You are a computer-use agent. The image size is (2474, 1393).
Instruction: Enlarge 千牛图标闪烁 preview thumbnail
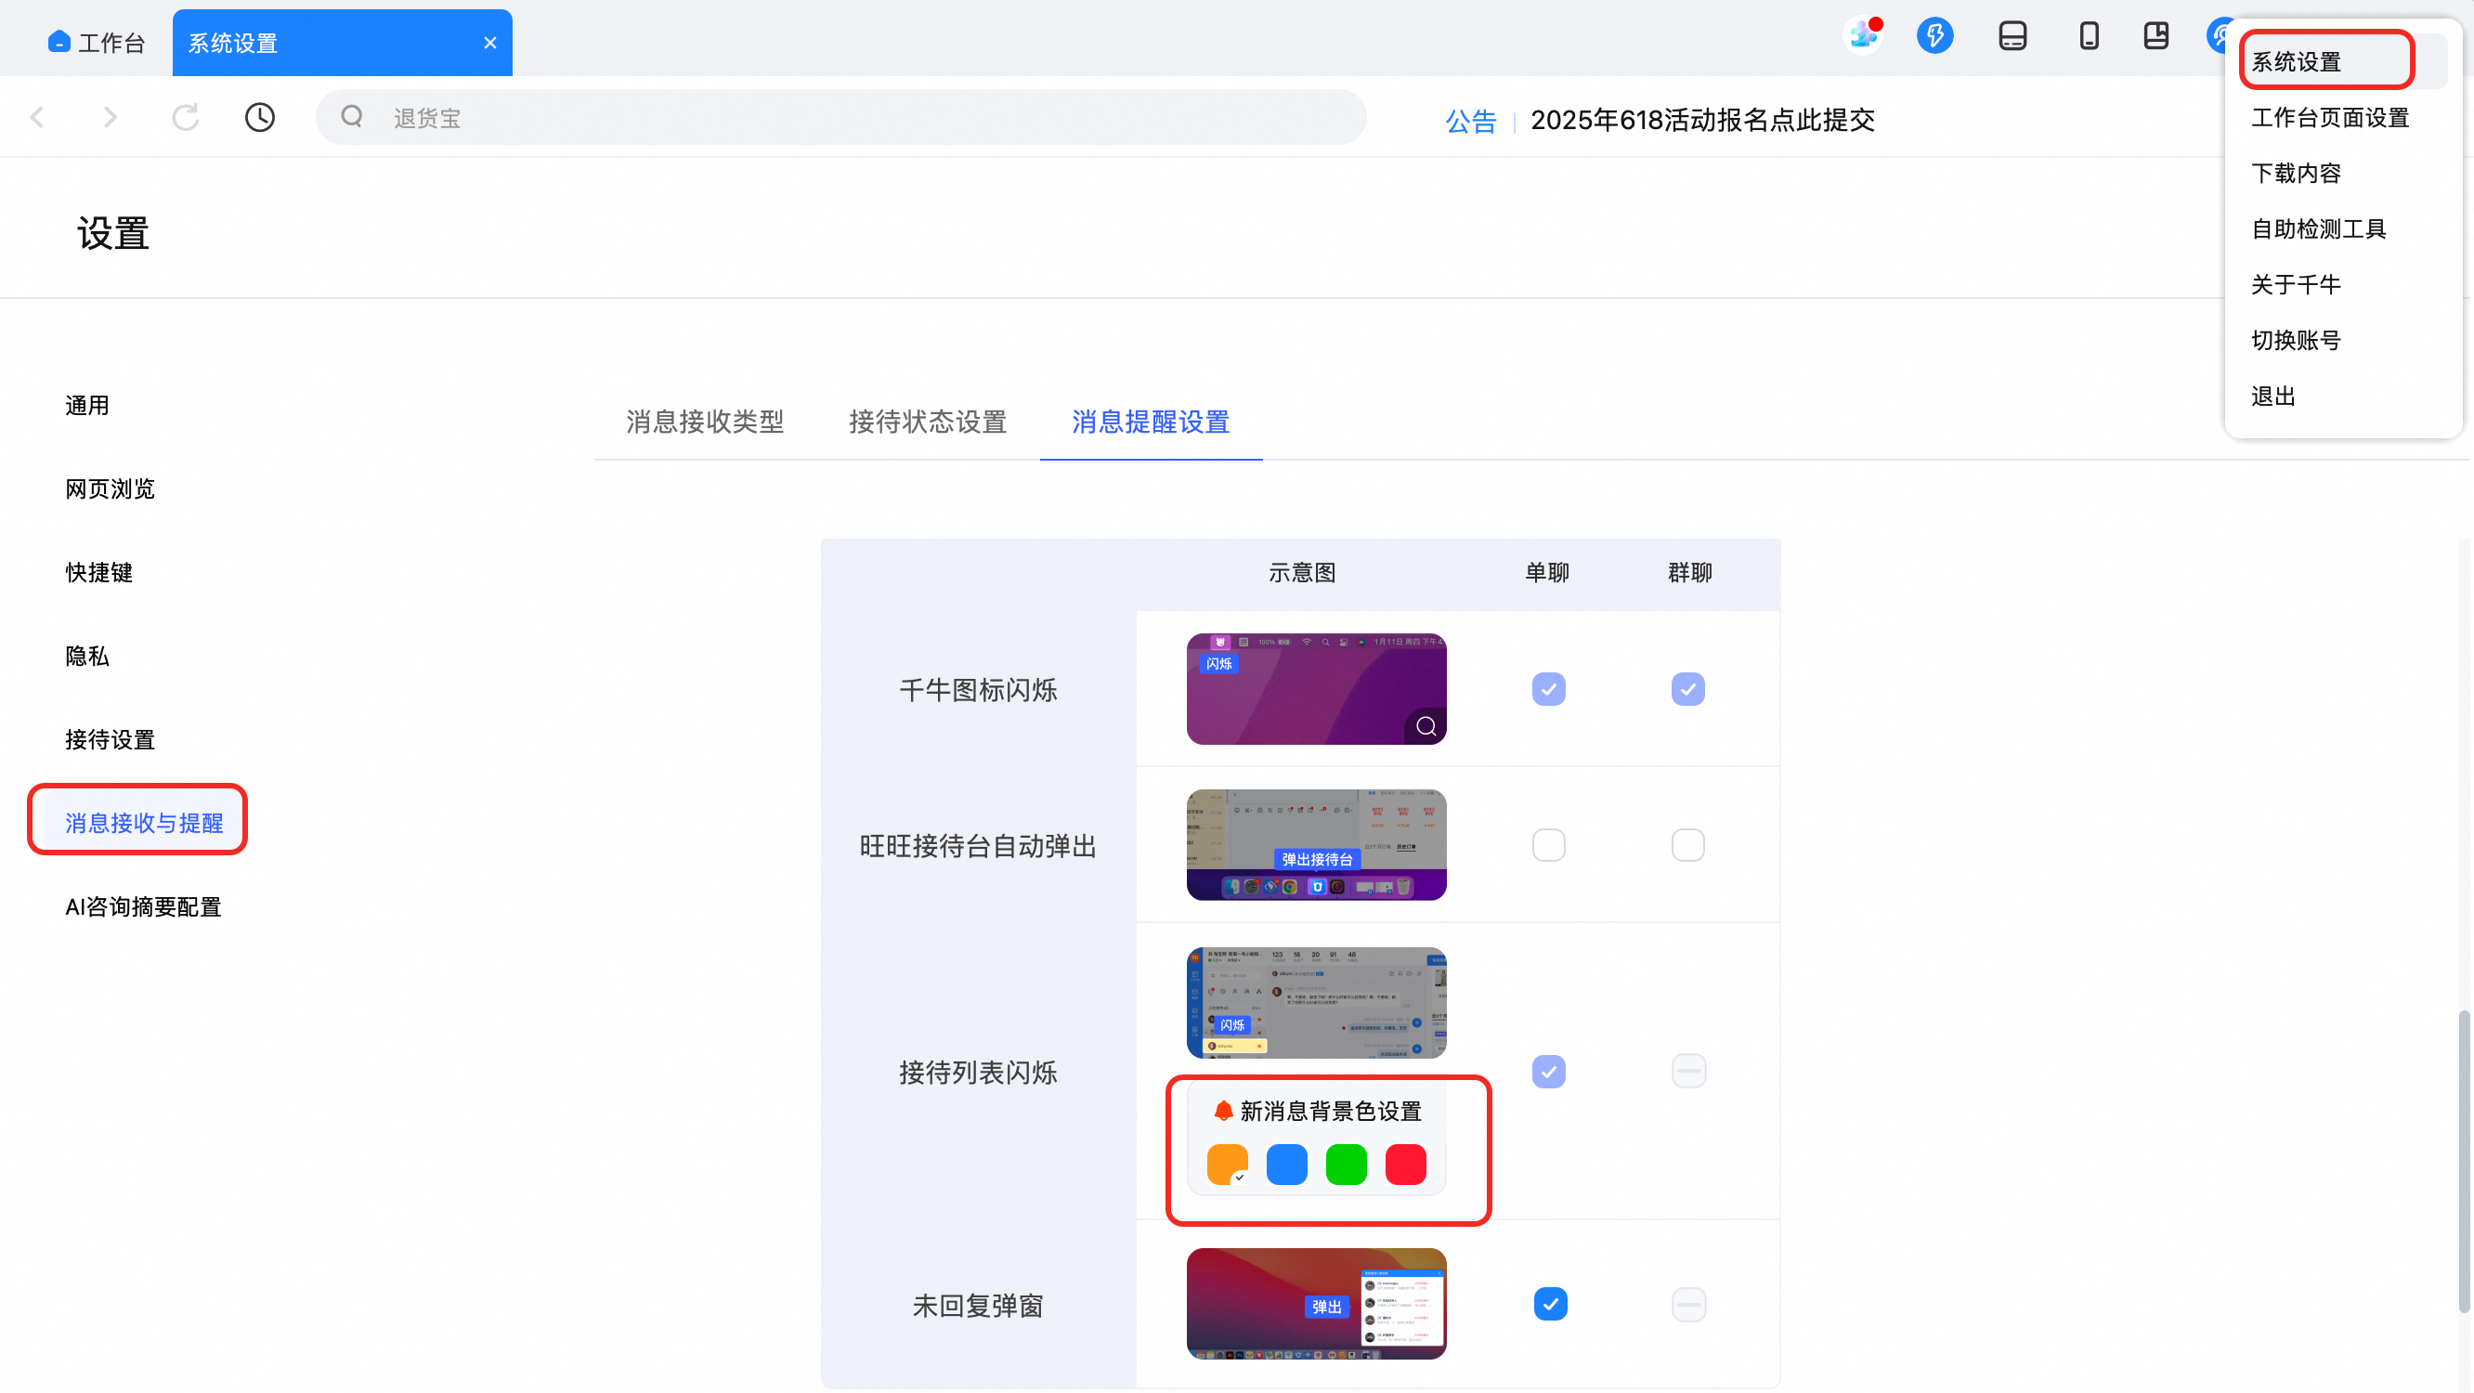(1316, 689)
